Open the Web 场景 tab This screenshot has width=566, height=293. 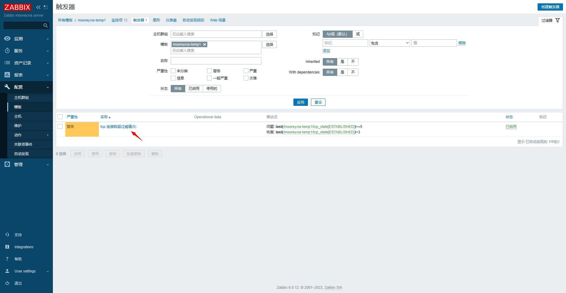pos(218,20)
